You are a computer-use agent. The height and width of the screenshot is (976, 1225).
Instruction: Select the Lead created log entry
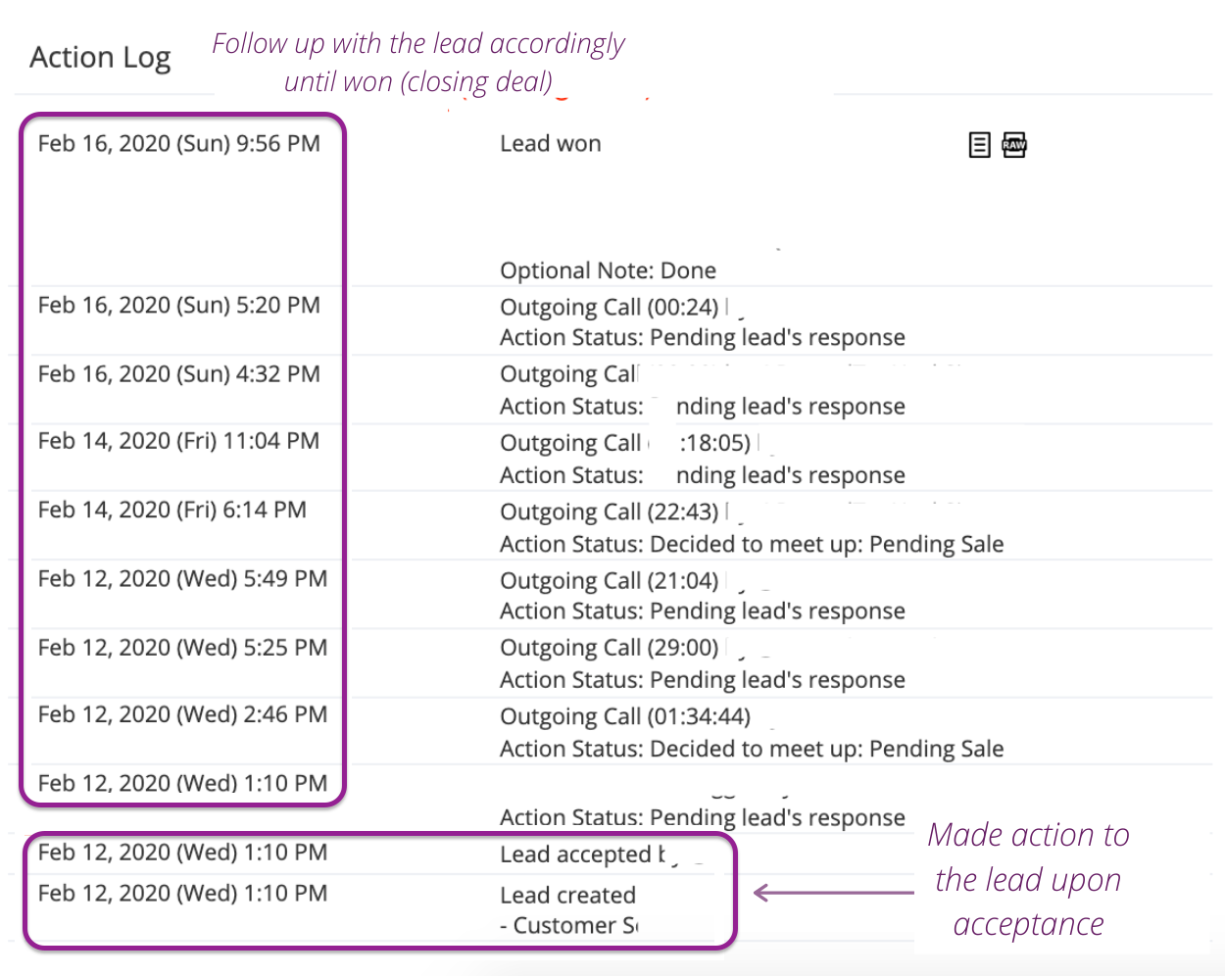567,896
